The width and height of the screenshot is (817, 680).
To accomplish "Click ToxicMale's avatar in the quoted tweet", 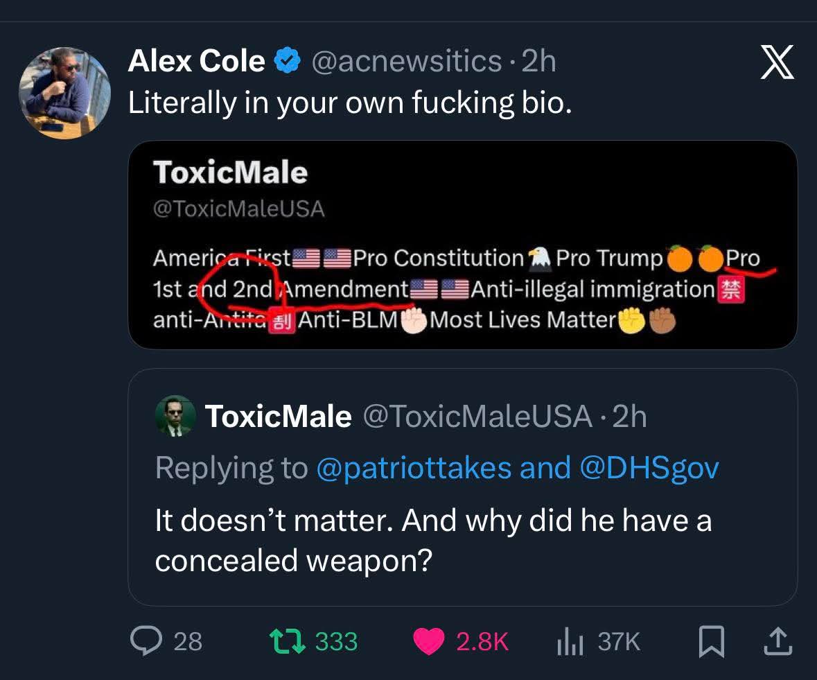I will (x=175, y=416).
